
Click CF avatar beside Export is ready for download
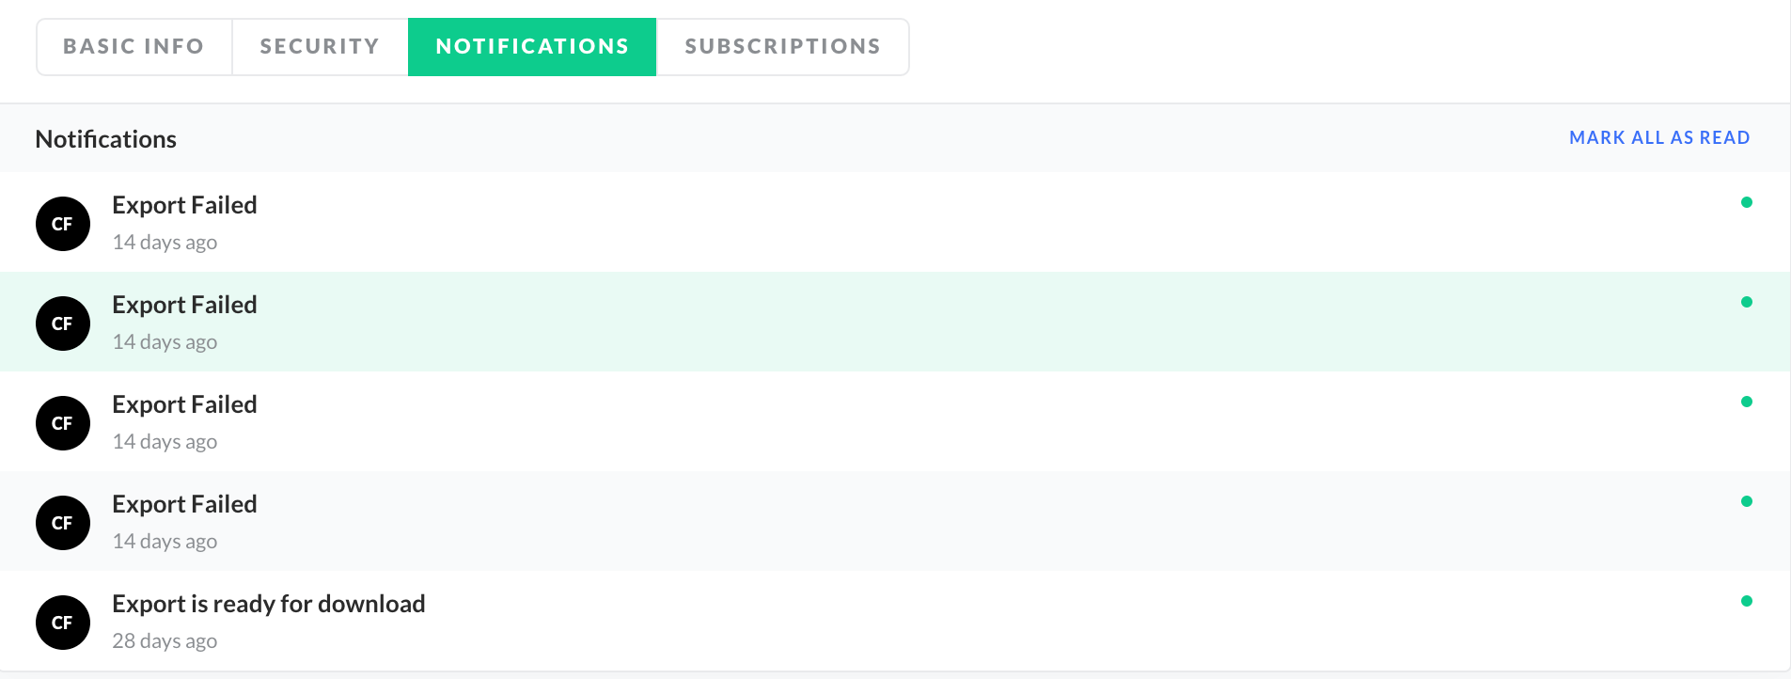click(x=63, y=623)
